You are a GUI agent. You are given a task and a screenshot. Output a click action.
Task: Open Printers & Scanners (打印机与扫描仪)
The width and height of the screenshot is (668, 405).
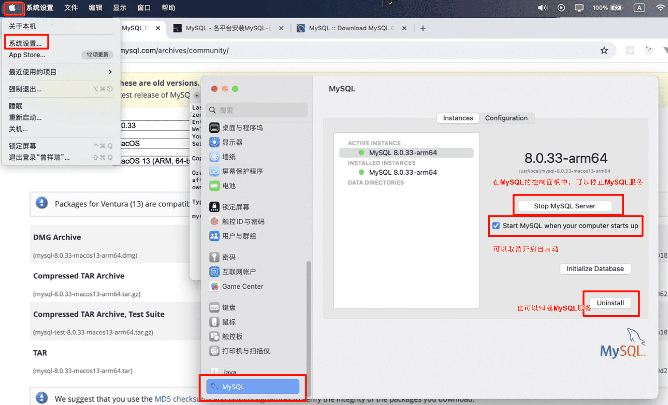tap(240, 351)
